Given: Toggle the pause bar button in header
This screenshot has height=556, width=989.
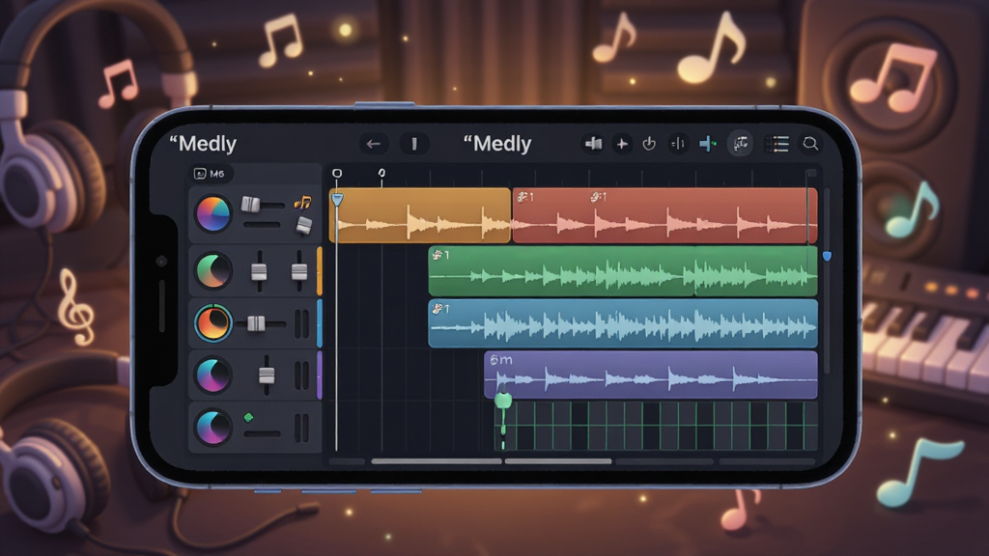Looking at the screenshot, I should coord(414,144).
